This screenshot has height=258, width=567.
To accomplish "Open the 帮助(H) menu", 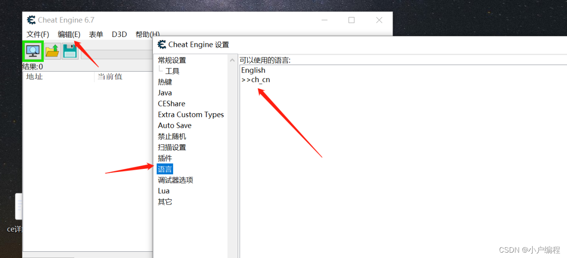I will 147,34.
